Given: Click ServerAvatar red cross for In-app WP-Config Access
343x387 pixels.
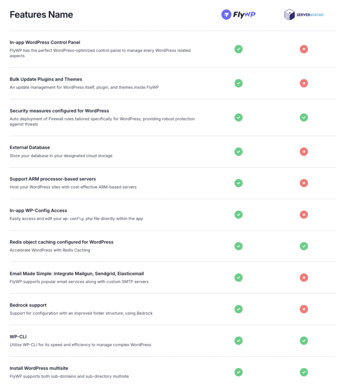Looking at the screenshot, I should (304, 215).
